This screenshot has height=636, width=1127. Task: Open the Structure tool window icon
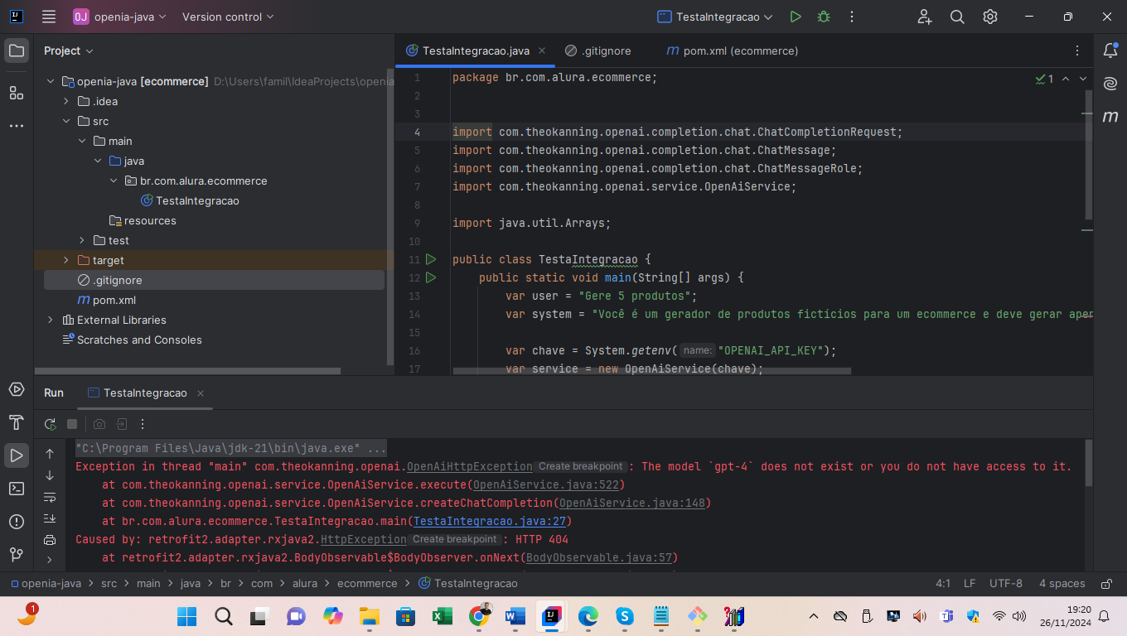click(17, 93)
